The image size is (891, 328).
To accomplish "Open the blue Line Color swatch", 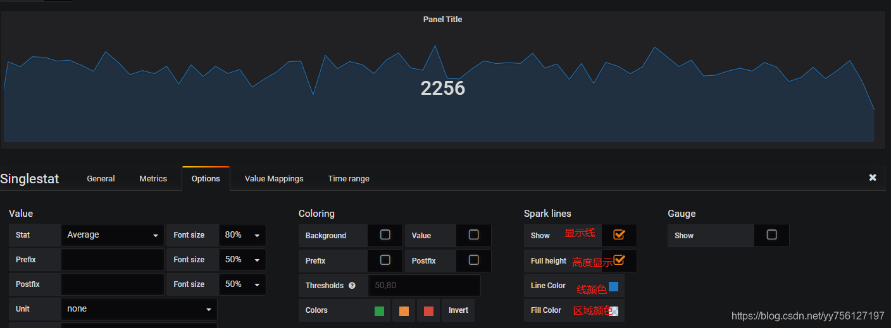I will pos(613,286).
